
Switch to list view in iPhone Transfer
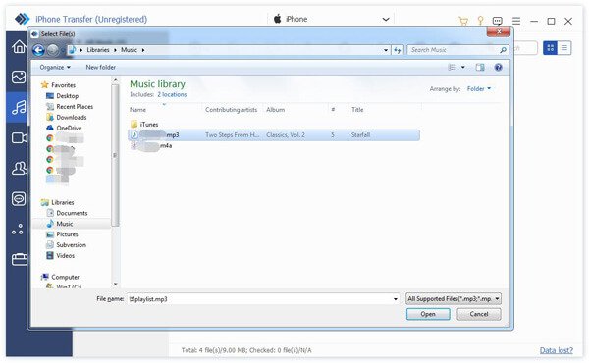[x=564, y=48]
